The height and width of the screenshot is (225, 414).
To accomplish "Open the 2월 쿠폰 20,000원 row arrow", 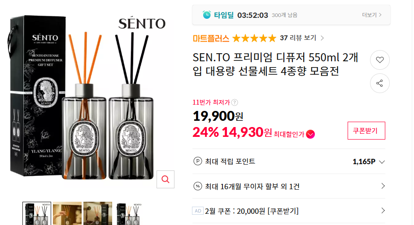I will pyautogui.click(x=383, y=211).
